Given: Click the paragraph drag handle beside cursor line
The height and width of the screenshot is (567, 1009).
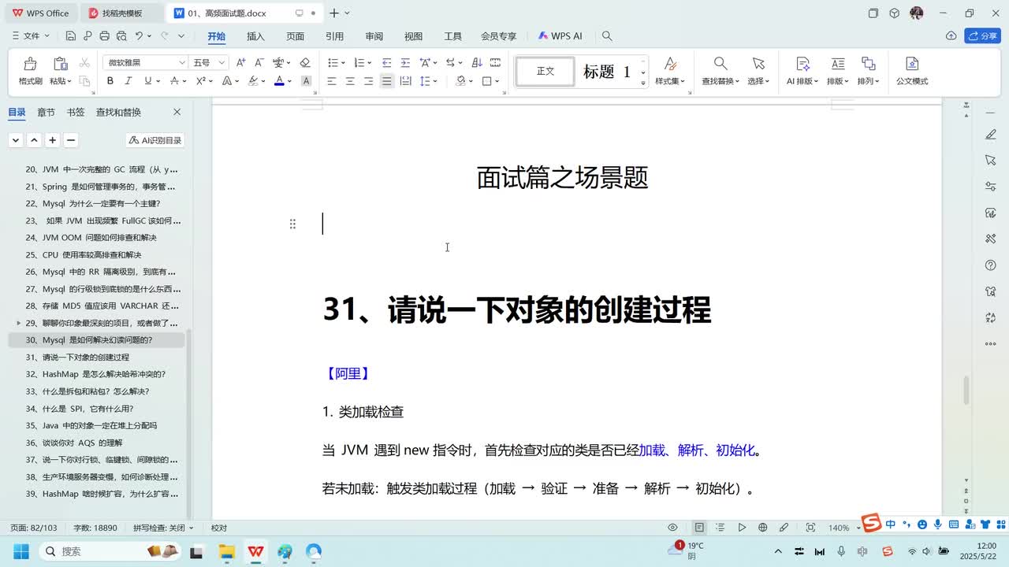Looking at the screenshot, I should coord(292,224).
